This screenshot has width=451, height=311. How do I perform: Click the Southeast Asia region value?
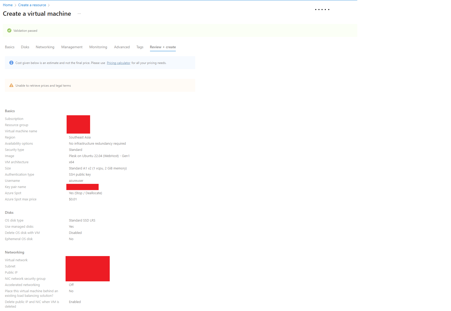80,137
